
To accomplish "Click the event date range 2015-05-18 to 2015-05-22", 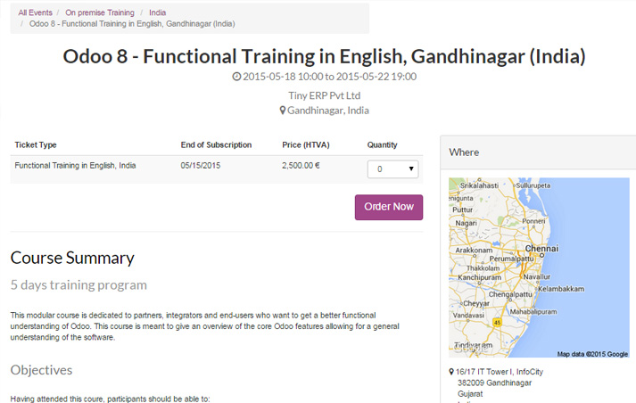I will pos(329,76).
